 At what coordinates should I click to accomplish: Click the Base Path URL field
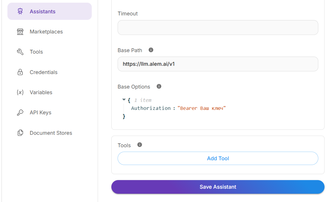218,64
